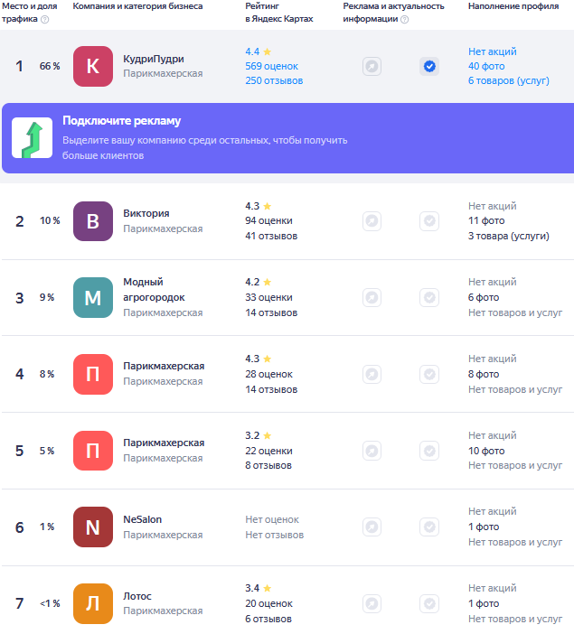Viewport: 574px width, 634px height.
Task: Click the '10 %' traffic share value
Action: [x=50, y=220]
